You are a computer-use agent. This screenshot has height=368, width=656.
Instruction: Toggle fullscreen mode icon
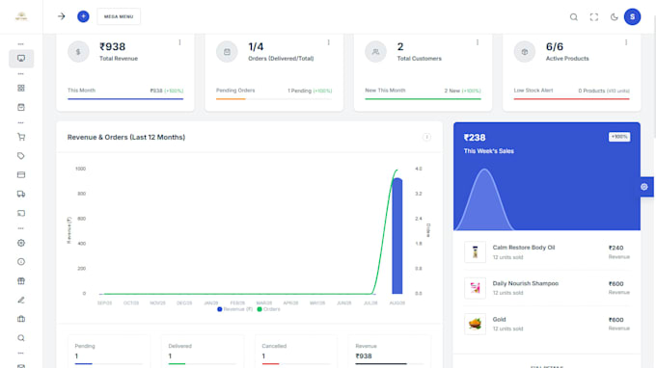tap(593, 17)
